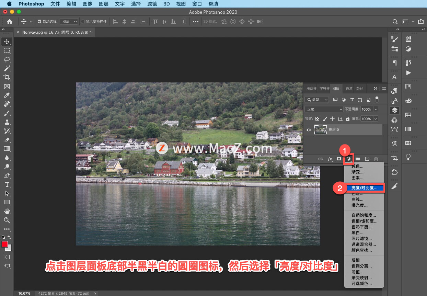The width and height of the screenshot is (427, 296).
Task: Open the Layers panel hamburger menu
Action: coord(384,88)
